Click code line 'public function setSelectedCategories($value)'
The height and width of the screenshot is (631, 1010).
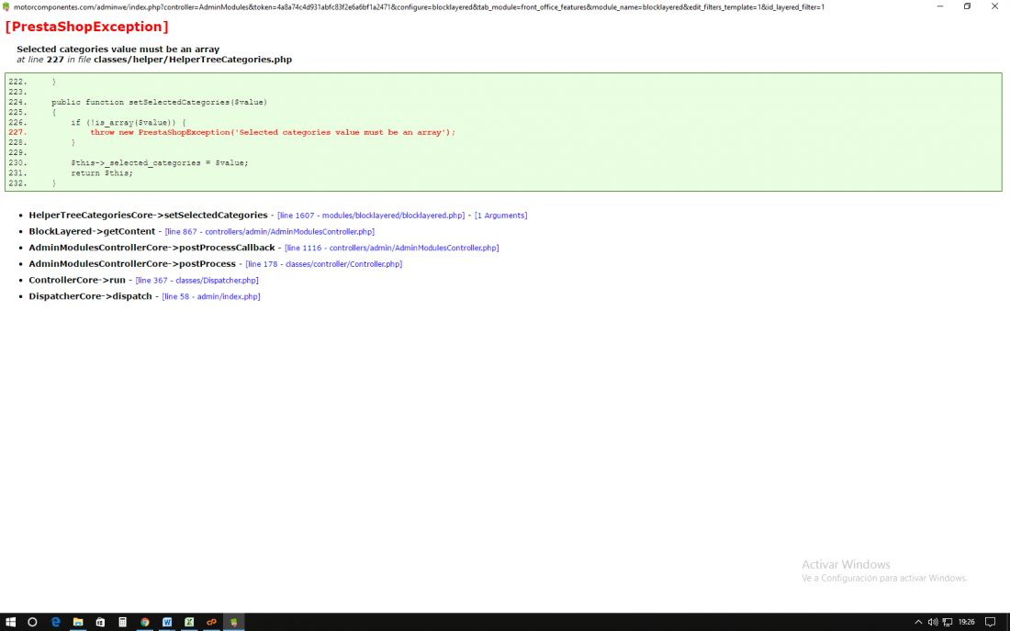coord(159,103)
